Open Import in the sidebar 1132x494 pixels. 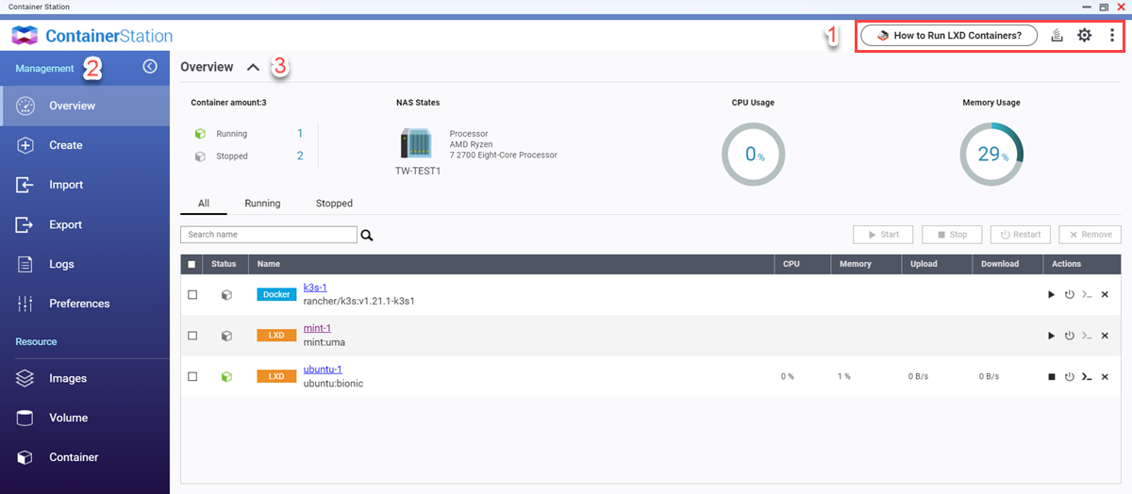click(85, 185)
